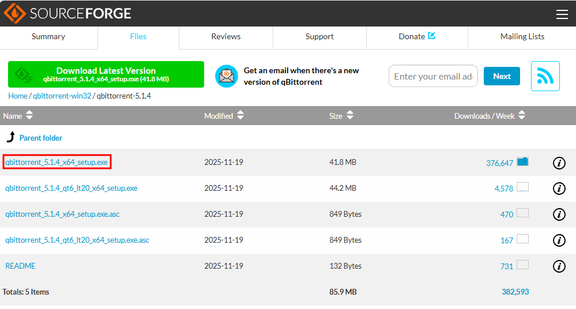576x309 pixels.
Task: Click the envelope email notification icon
Action: pyautogui.click(x=226, y=76)
